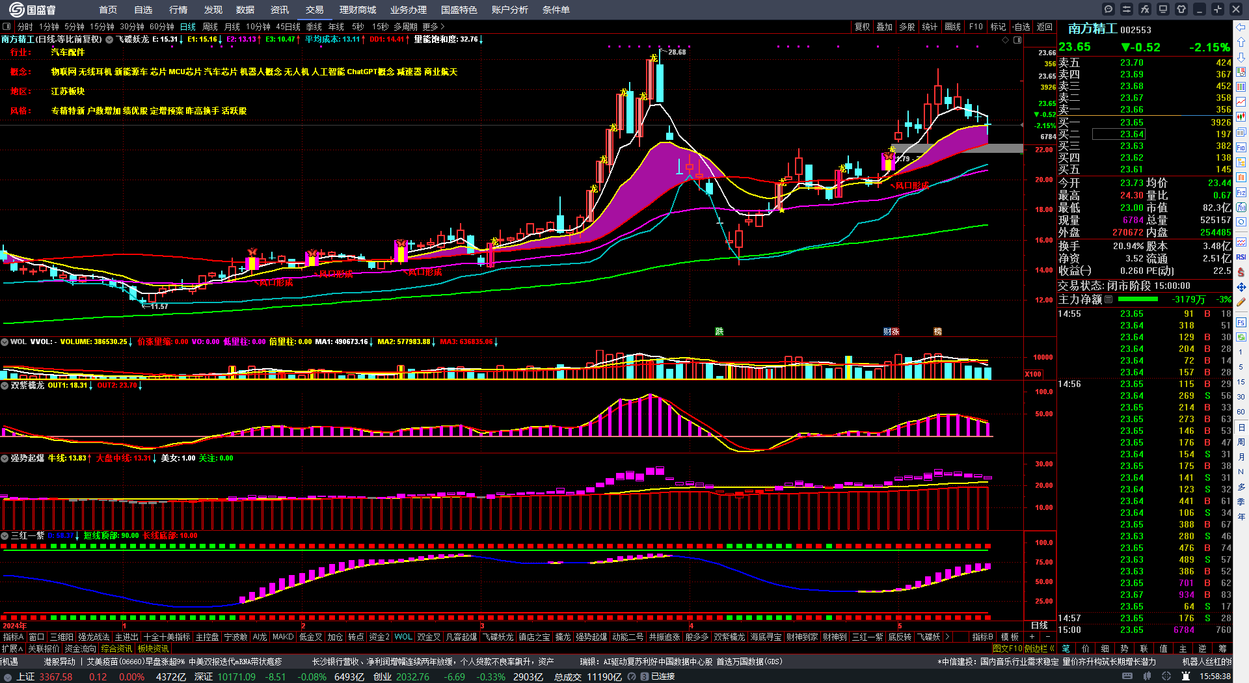Click the Guosheng logo icon at top left
The width and height of the screenshot is (1249, 683).
pos(16,10)
